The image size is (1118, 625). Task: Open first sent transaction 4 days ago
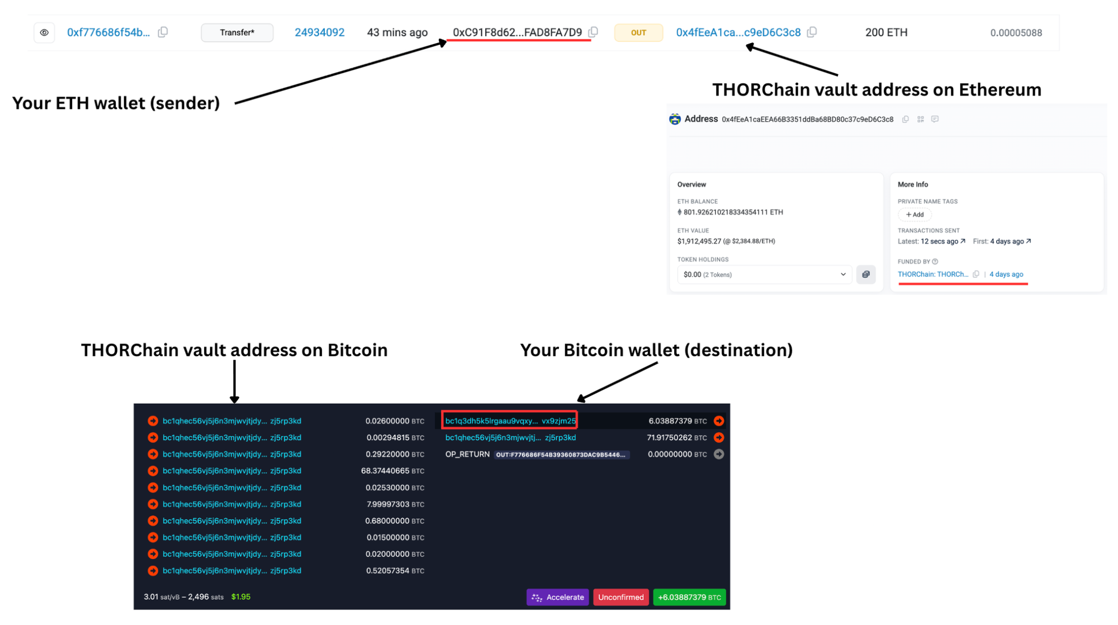(1011, 241)
